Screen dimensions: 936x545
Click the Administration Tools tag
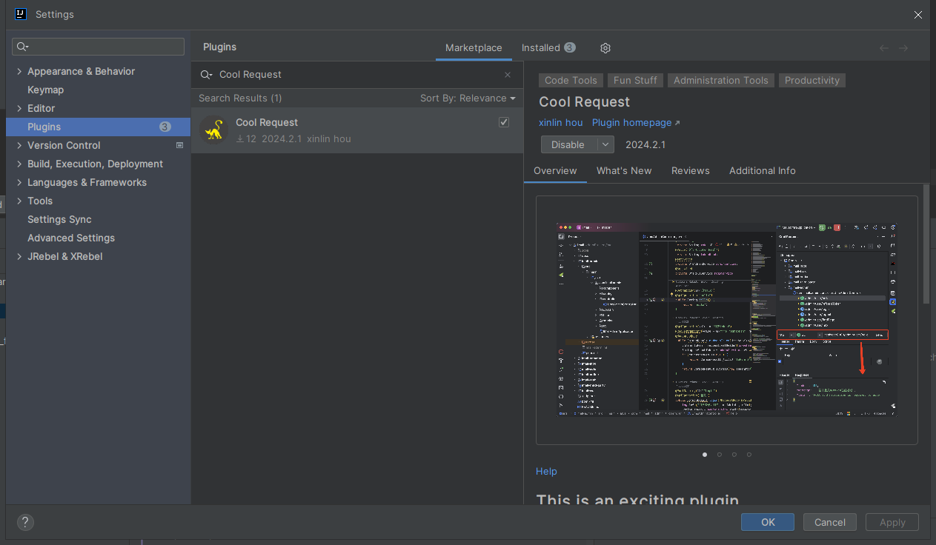click(x=721, y=80)
